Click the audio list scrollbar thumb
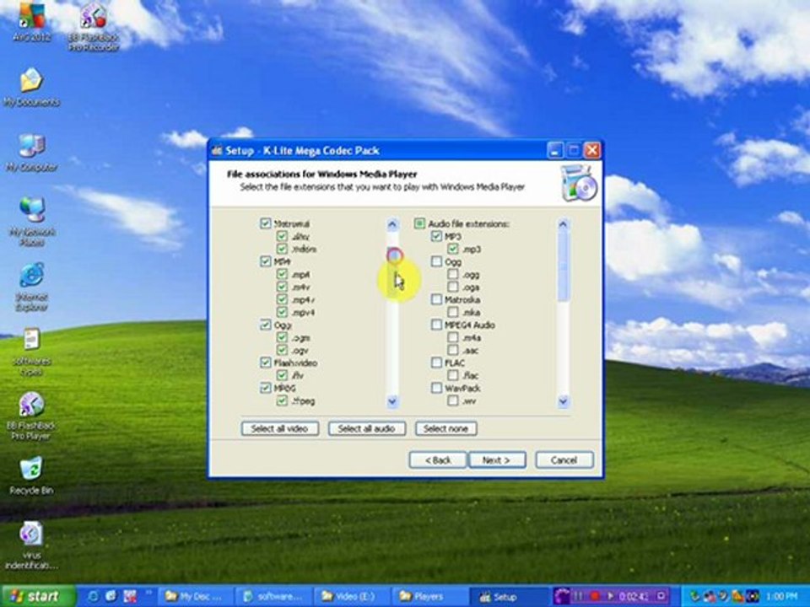 click(x=563, y=266)
